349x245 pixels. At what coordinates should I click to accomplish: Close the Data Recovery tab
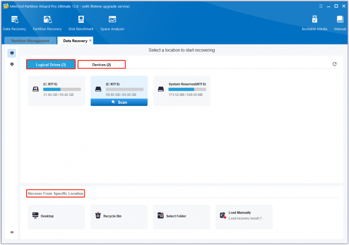click(90, 41)
